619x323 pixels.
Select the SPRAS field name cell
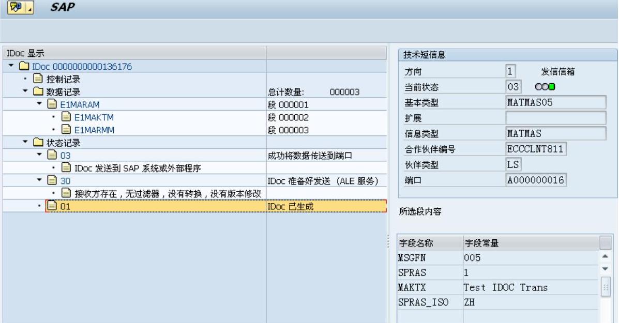[x=430, y=272]
